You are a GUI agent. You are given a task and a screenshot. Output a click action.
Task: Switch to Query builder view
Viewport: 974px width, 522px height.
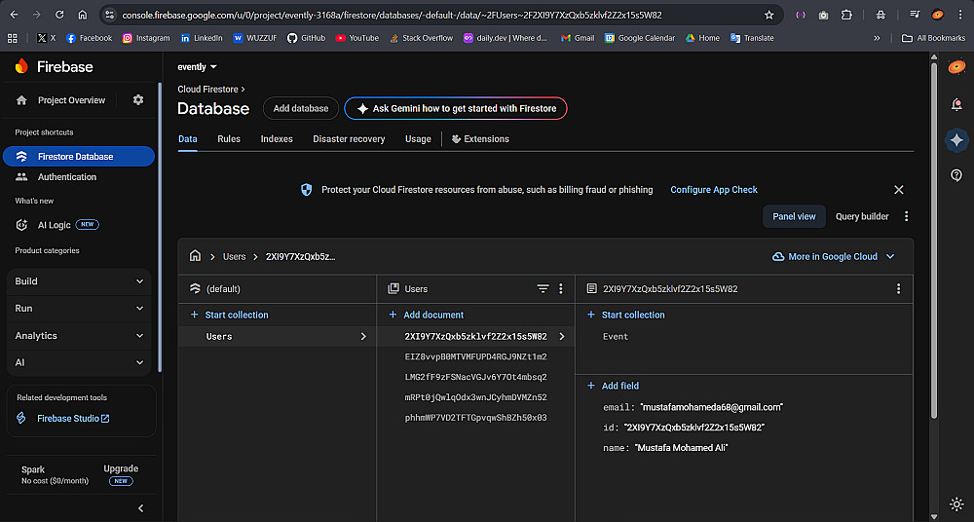tap(862, 216)
